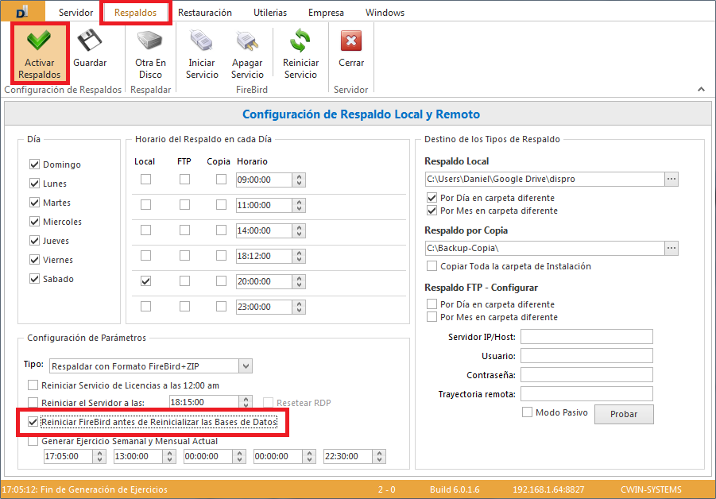Click the Reiniciar Servicio green arrows icon
Viewport: 716px width, 499px height.
[x=300, y=41]
